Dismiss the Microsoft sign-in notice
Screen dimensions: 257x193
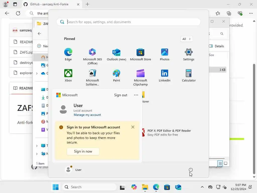coord(133,127)
